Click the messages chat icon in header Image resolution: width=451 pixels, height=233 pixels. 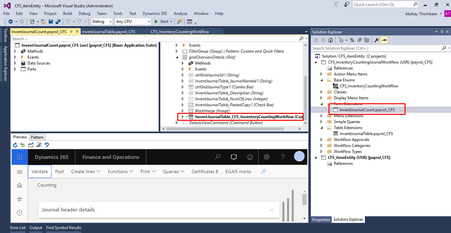pyautogui.click(x=234, y=157)
